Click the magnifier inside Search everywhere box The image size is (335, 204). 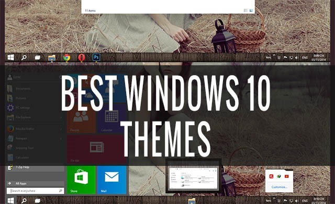point(61,191)
